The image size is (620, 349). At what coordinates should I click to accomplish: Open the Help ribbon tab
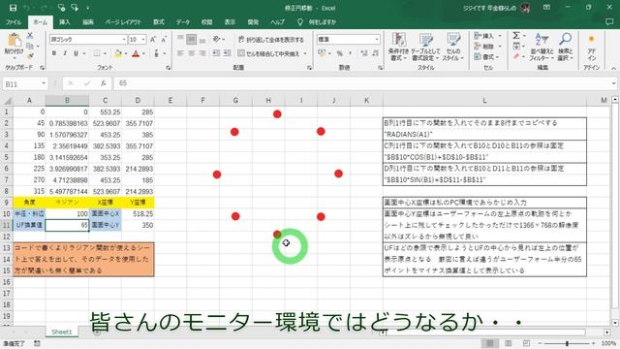point(277,22)
